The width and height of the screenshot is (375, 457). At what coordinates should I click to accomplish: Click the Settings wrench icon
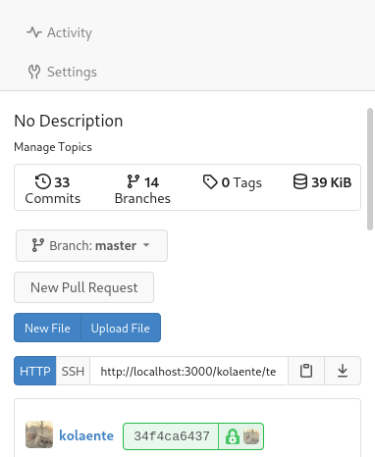pyautogui.click(x=34, y=72)
